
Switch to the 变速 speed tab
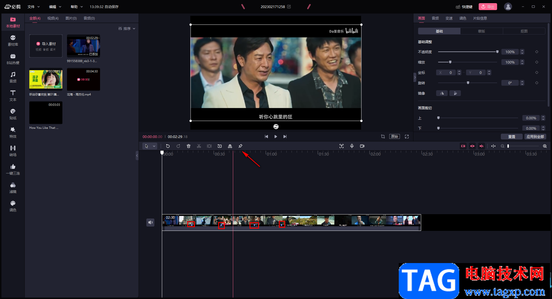coord(449,18)
